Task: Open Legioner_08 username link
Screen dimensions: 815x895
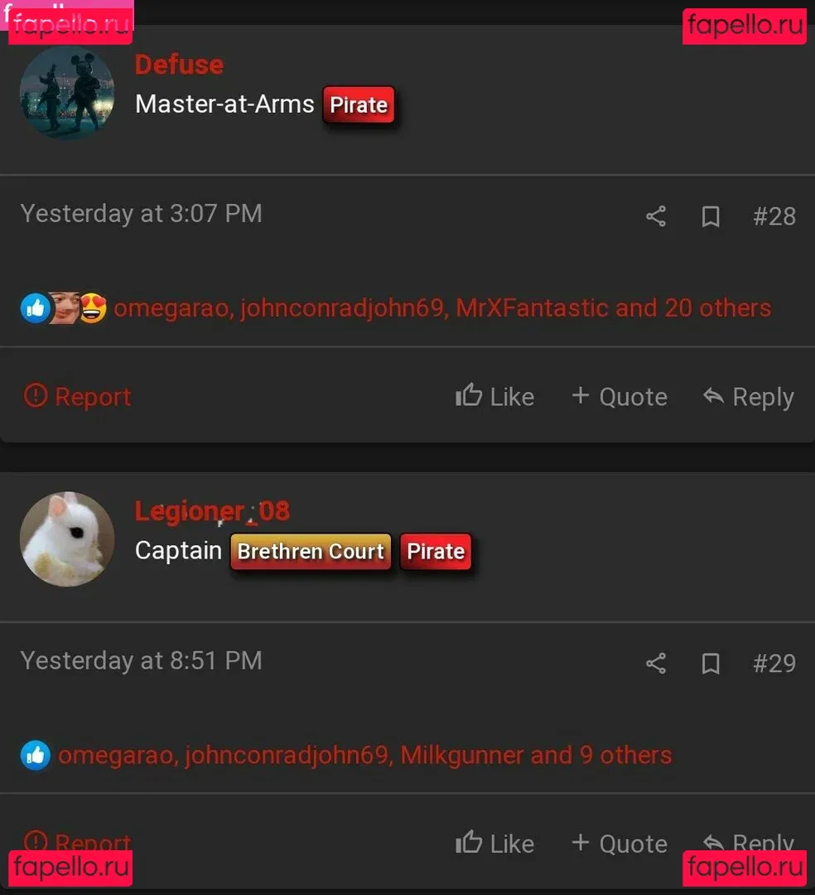Action: point(212,510)
